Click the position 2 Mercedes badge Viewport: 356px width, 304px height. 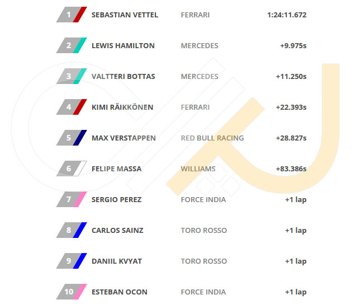coord(72,45)
